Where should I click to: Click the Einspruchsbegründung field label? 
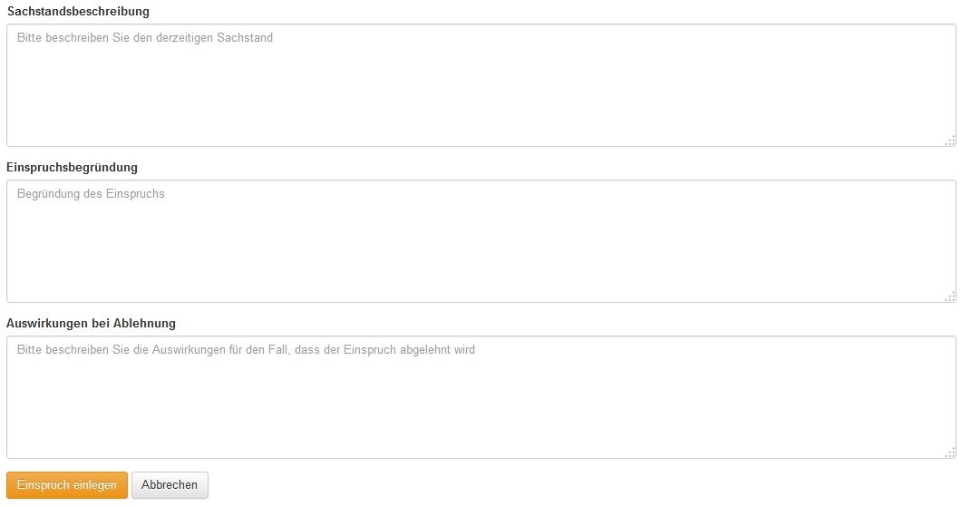72,168
